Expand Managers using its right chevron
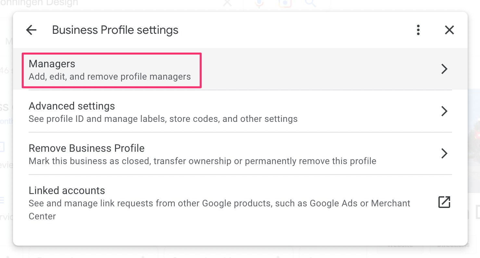Screen dimensions: 480x258 pos(444,69)
